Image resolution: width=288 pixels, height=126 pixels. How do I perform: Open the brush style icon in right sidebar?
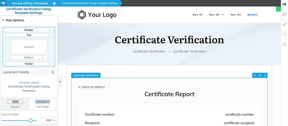pos(284,25)
